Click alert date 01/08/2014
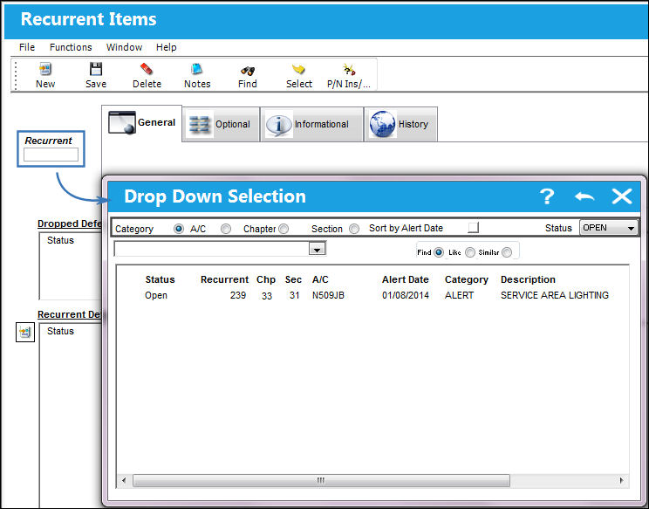This screenshot has height=509, width=649. click(x=406, y=295)
